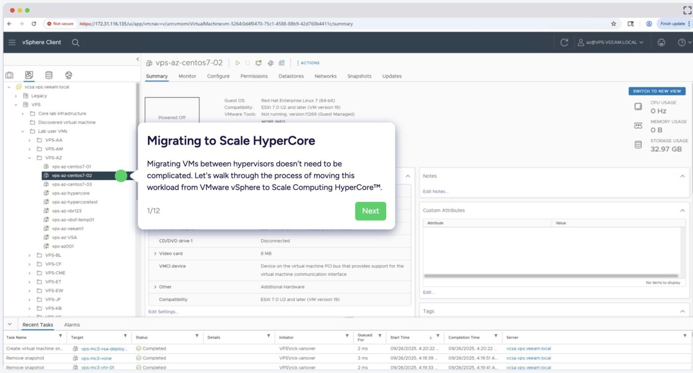This screenshot has width=693, height=373.
Task: Click Switch To New View
Action: pos(657,91)
